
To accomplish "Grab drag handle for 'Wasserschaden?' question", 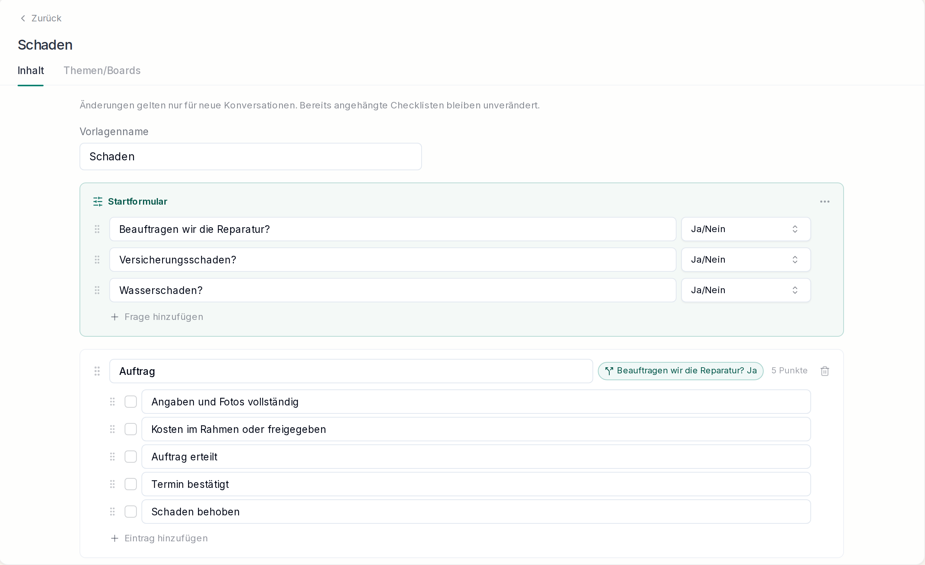I will (x=97, y=290).
